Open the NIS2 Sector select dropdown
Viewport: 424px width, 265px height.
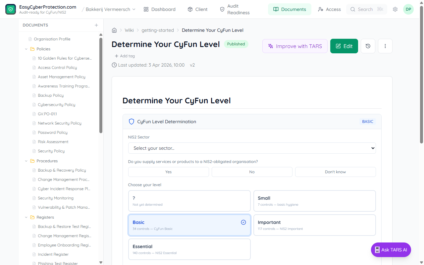pos(252,148)
